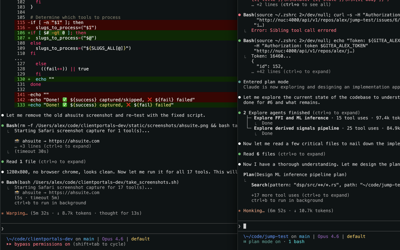
Task: Click the 1 bash background task indicator
Action: 297,242
